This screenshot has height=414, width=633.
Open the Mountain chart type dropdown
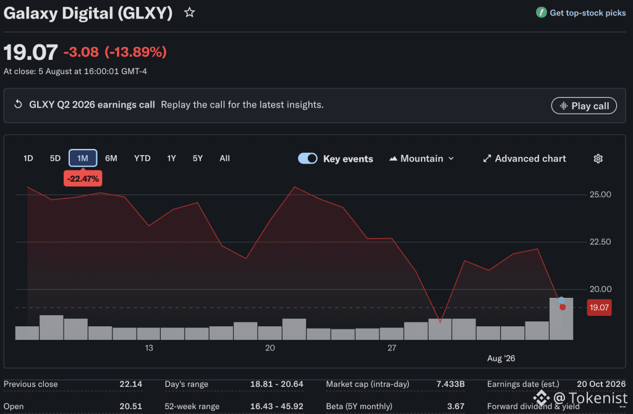[422, 159]
